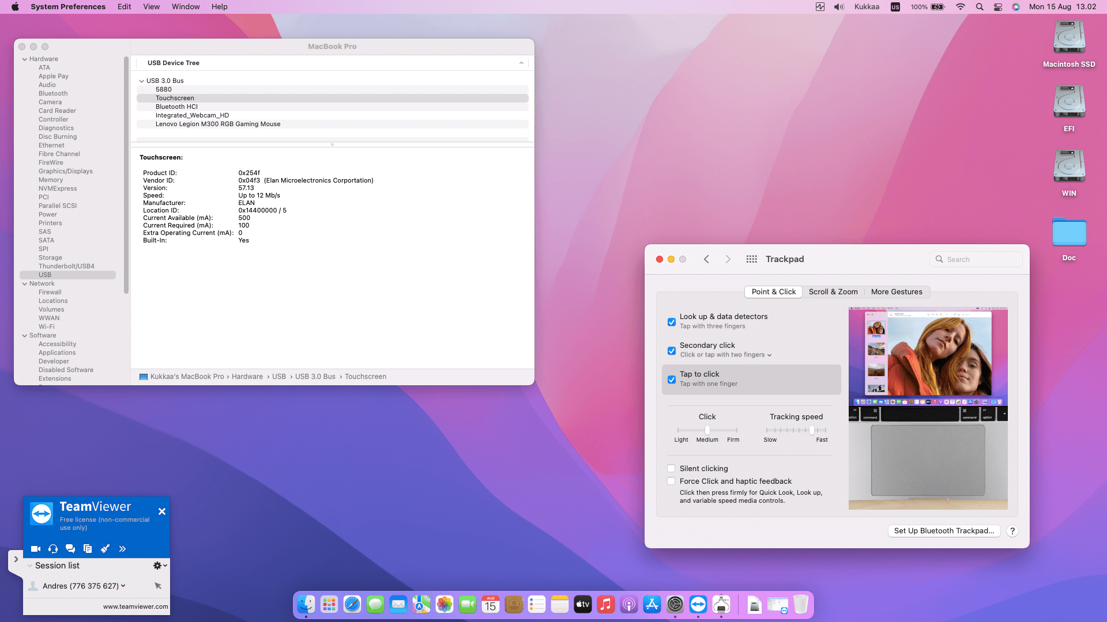The image size is (1107, 622).
Task: Switch to Scroll & Zoom tab
Action: pyautogui.click(x=833, y=292)
